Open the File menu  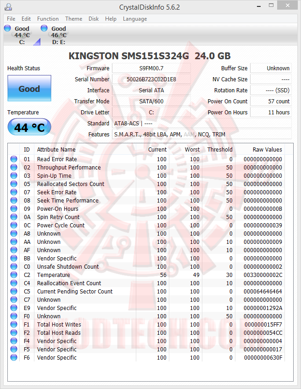[11, 19]
